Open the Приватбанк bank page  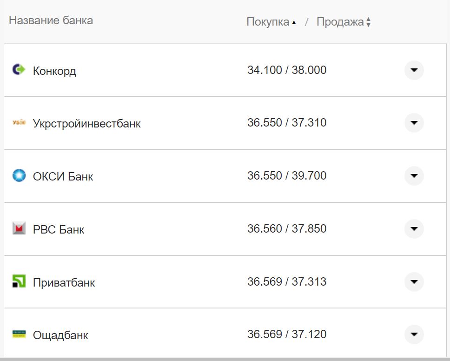tap(64, 282)
